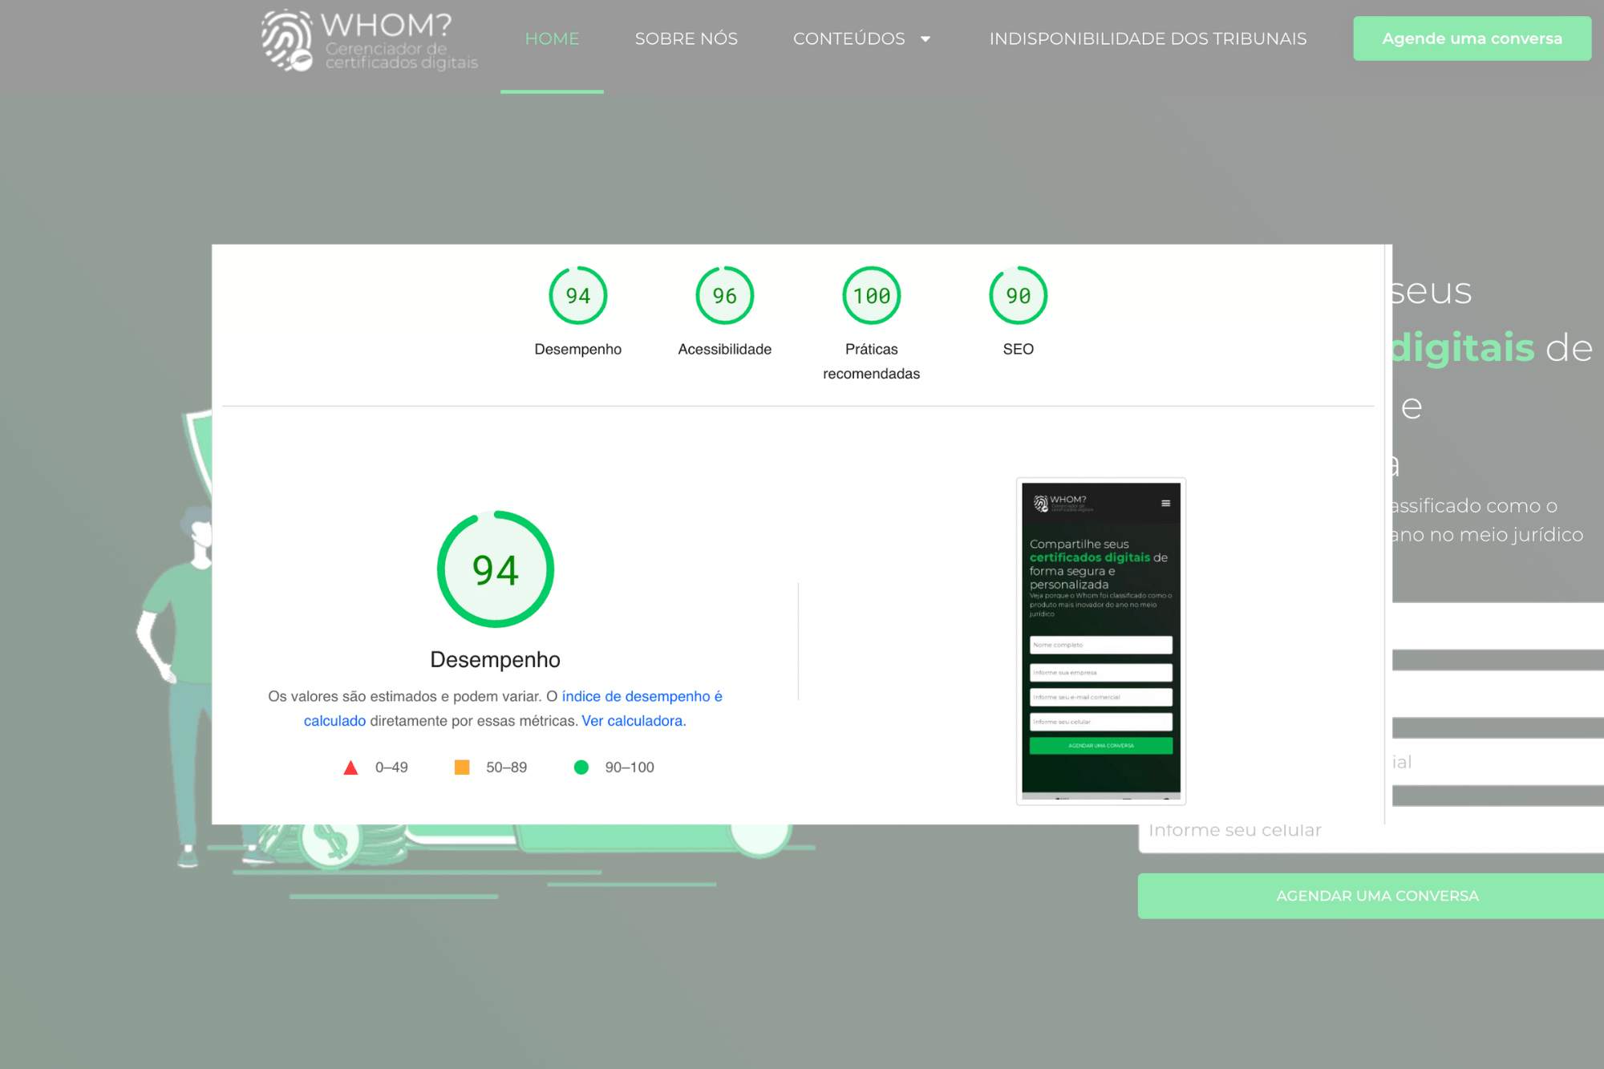The image size is (1604, 1069).
Task: Open the mobile page screenshot thumbnail
Action: point(1100,641)
